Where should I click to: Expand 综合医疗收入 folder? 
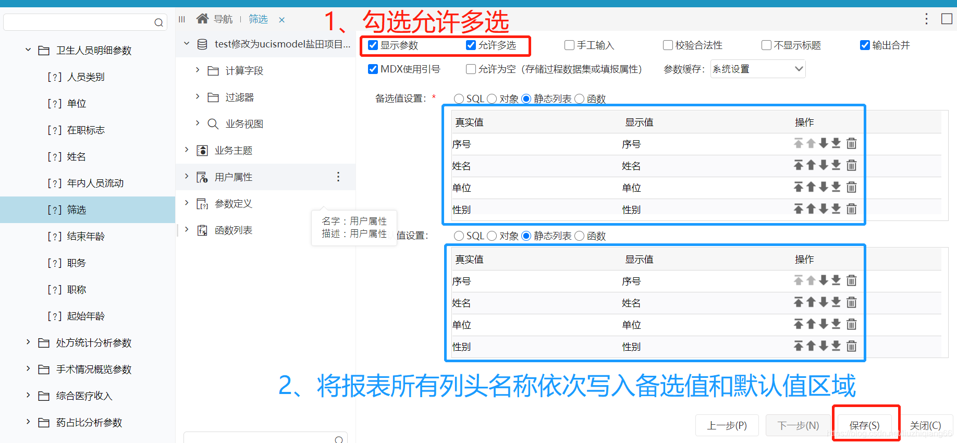click(28, 395)
